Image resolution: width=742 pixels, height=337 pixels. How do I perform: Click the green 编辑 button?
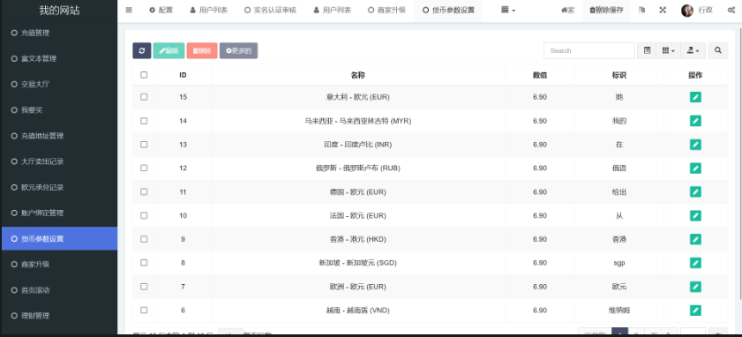169,50
